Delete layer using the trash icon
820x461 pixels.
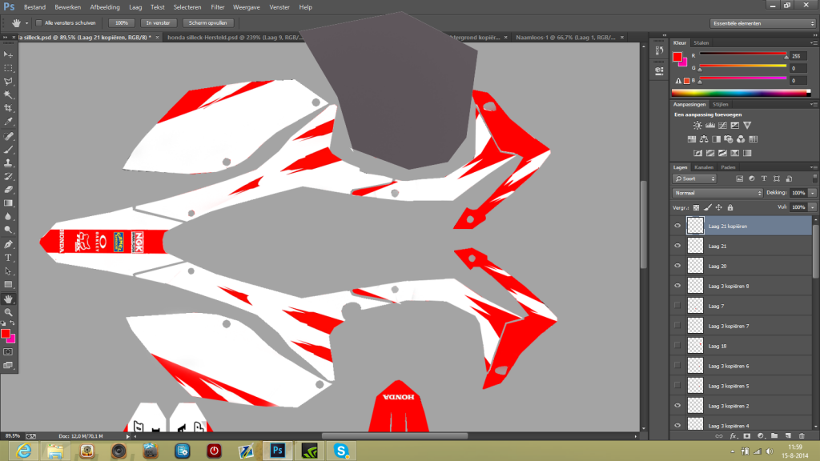[x=802, y=436]
